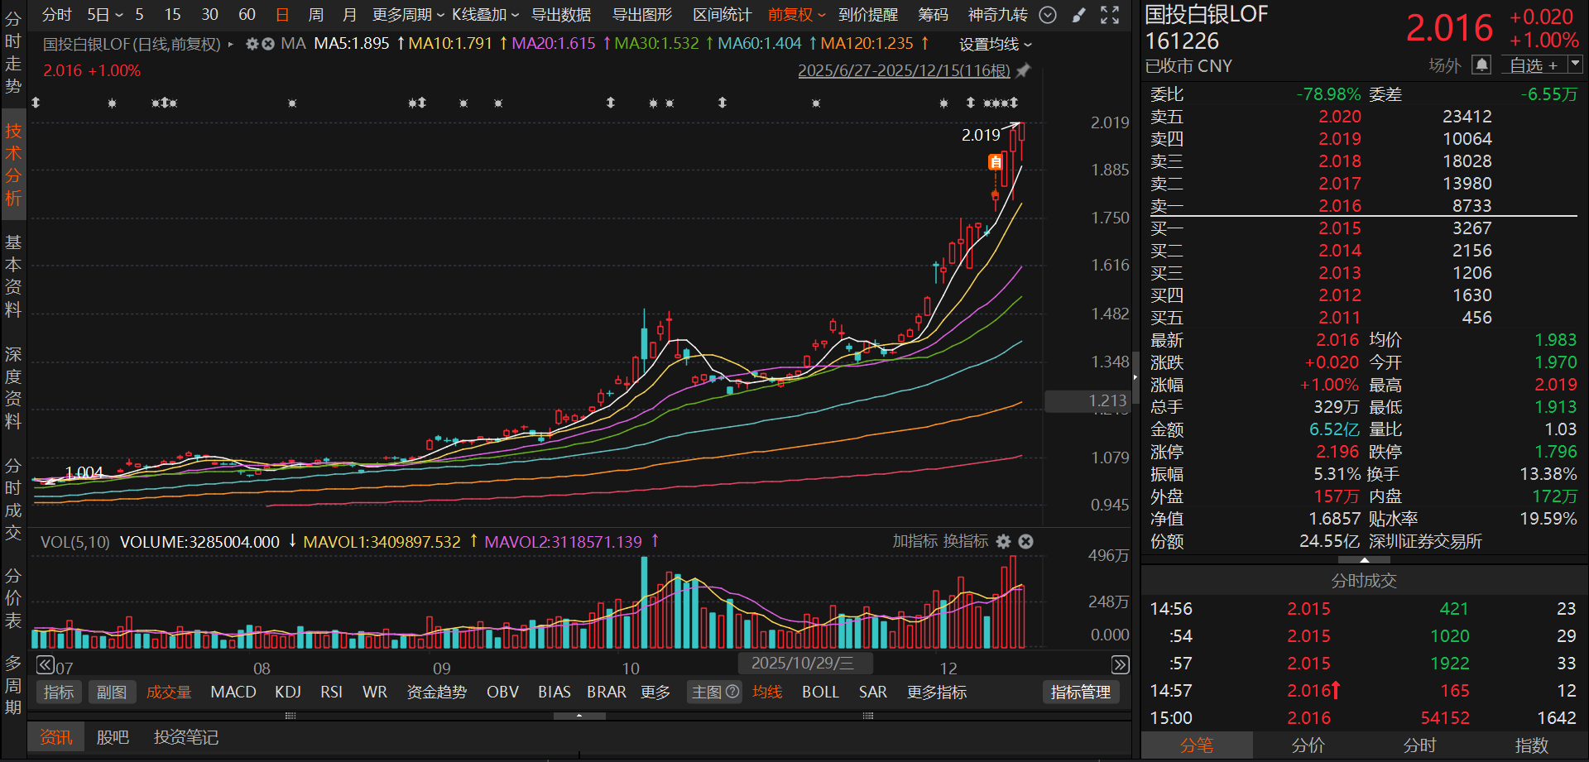Enter fullscreen chart with expand icon
Viewport: 1589px width, 762px height.
1110,15
